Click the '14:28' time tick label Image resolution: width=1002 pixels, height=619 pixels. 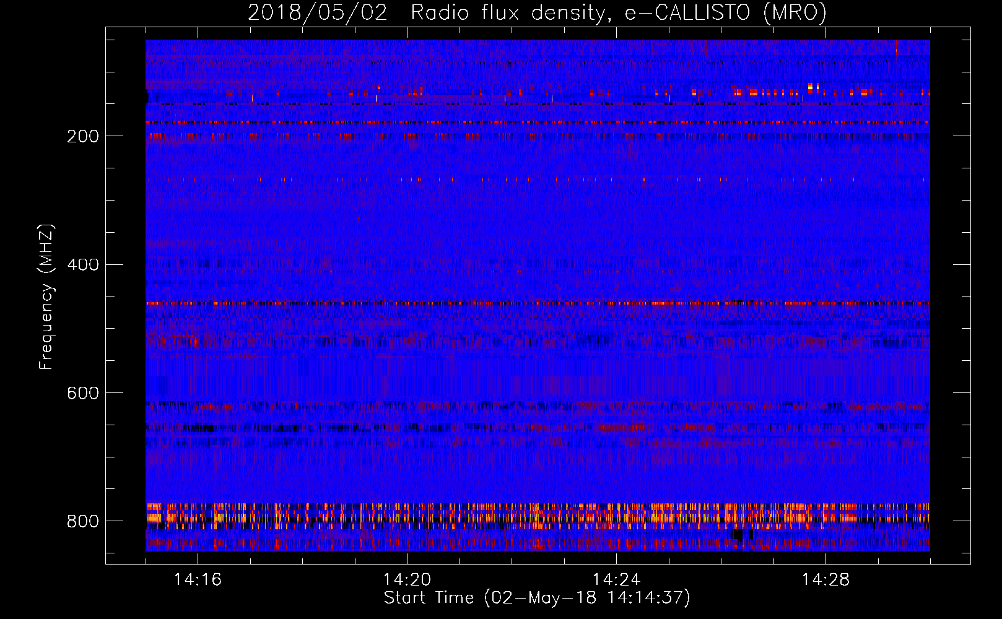click(826, 580)
